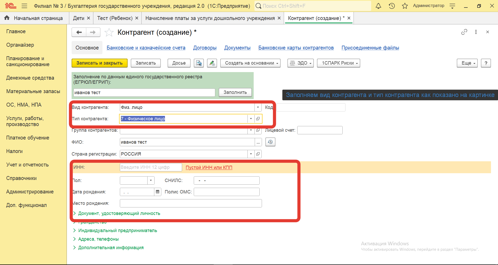Switch to the Дети tab
This screenshot has width=498, height=265.
tap(78, 18)
